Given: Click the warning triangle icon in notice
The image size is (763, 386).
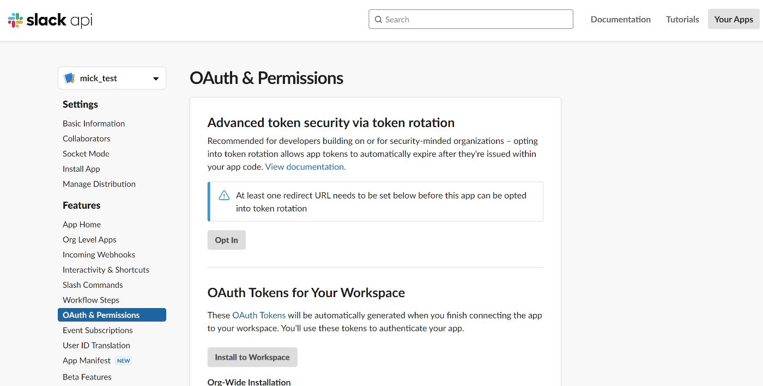Looking at the screenshot, I should tap(224, 195).
